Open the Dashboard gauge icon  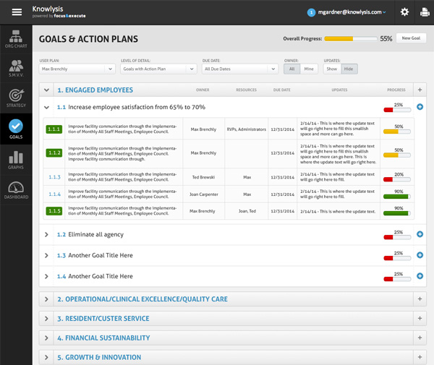click(16, 190)
